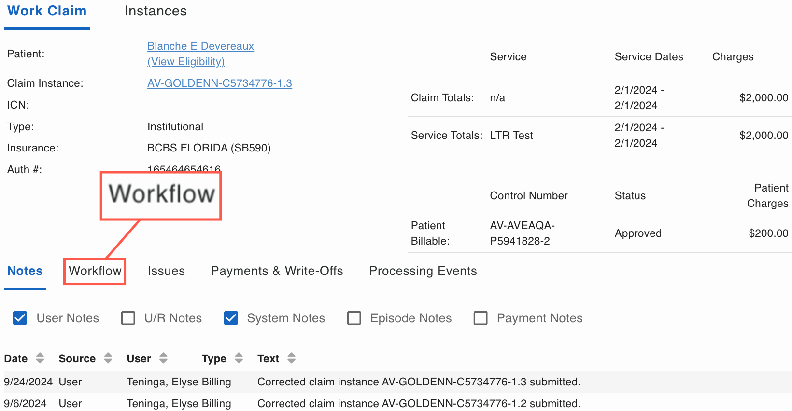Click the Type column sort arrows

pos(239,358)
